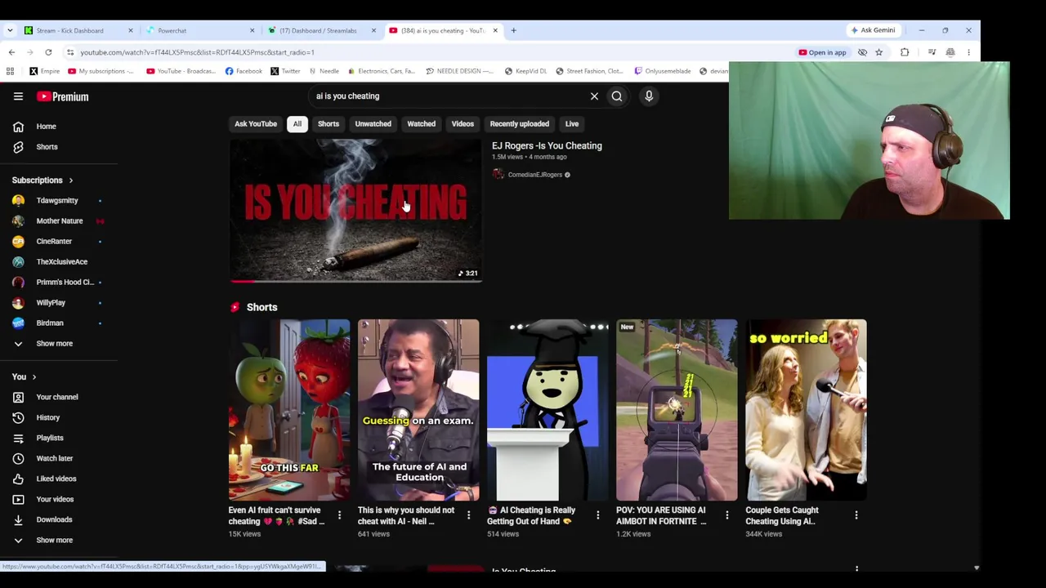Open the ComedianEJRogers channel link
1046x588 pixels.
tap(534, 175)
